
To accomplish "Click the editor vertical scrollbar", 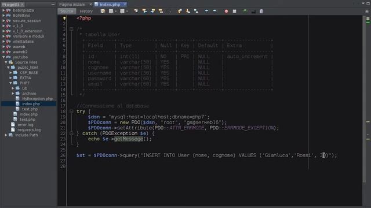I will point(364,99).
